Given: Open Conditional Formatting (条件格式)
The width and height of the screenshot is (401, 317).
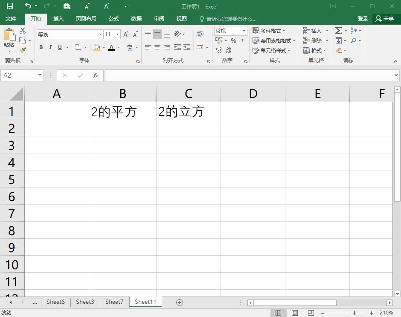Looking at the screenshot, I should click(269, 31).
